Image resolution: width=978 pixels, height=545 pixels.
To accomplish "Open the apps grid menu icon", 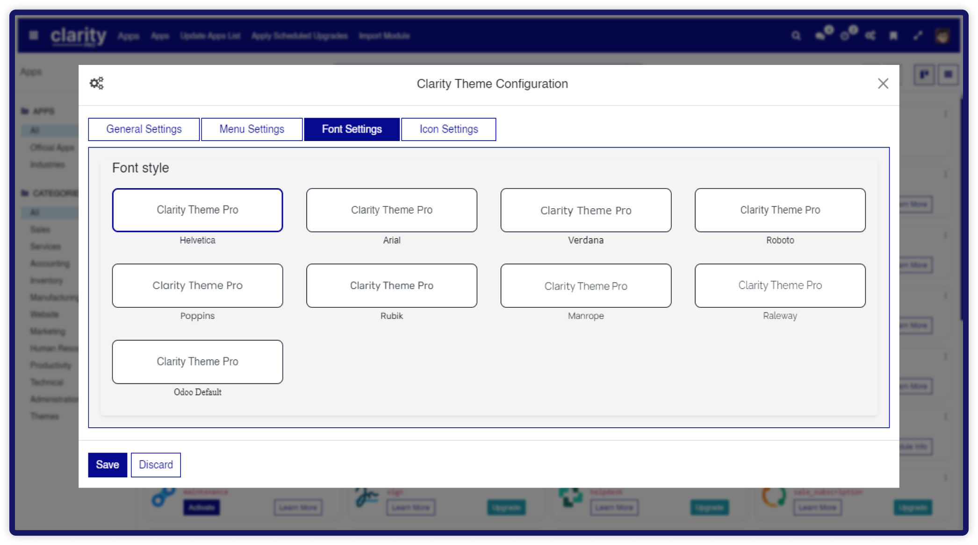I will pos(33,35).
